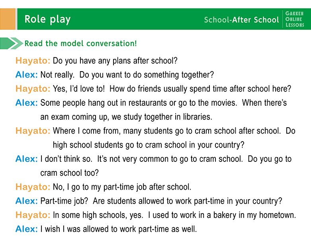Click the Alex label on the last line
Screen dimensions: 311x237
[26, 229]
